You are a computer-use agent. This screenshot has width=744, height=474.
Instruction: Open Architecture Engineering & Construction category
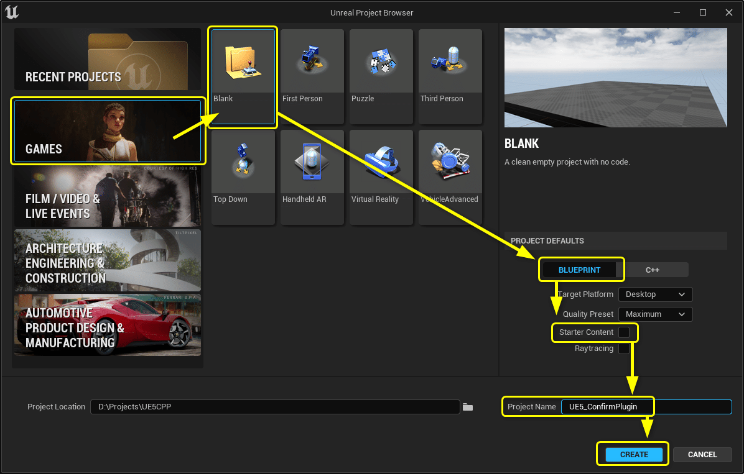pyautogui.click(x=108, y=260)
